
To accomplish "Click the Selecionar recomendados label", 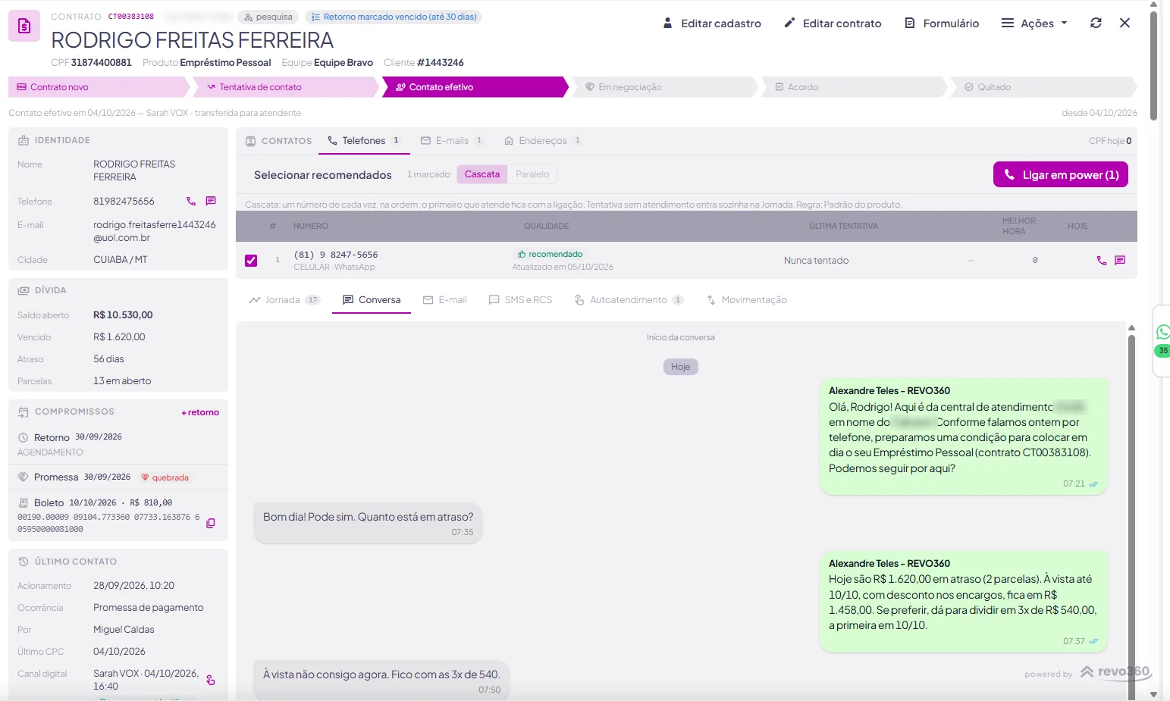I will click(x=323, y=175).
